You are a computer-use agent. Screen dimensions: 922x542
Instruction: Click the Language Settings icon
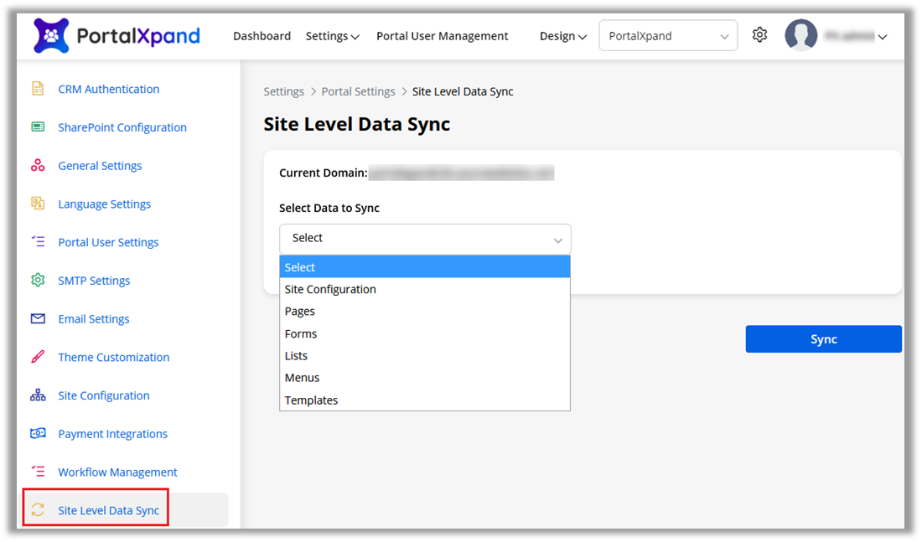point(38,204)
